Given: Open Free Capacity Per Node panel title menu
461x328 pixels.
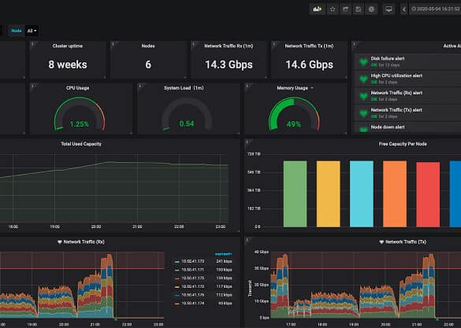Looking at the screenshot, I should 403,144.
